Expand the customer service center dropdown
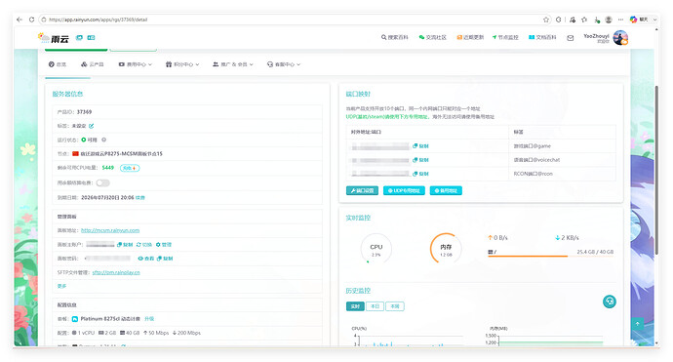 [284, 64]
